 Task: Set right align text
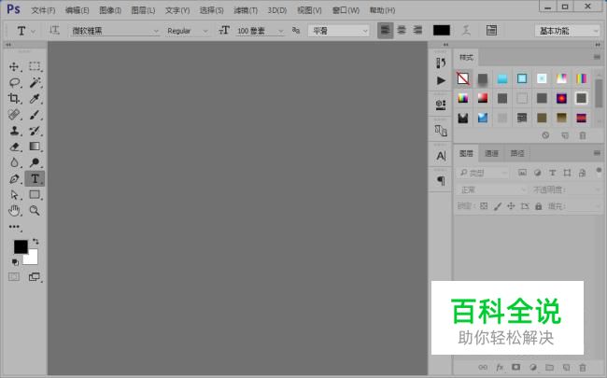point(417,30)
